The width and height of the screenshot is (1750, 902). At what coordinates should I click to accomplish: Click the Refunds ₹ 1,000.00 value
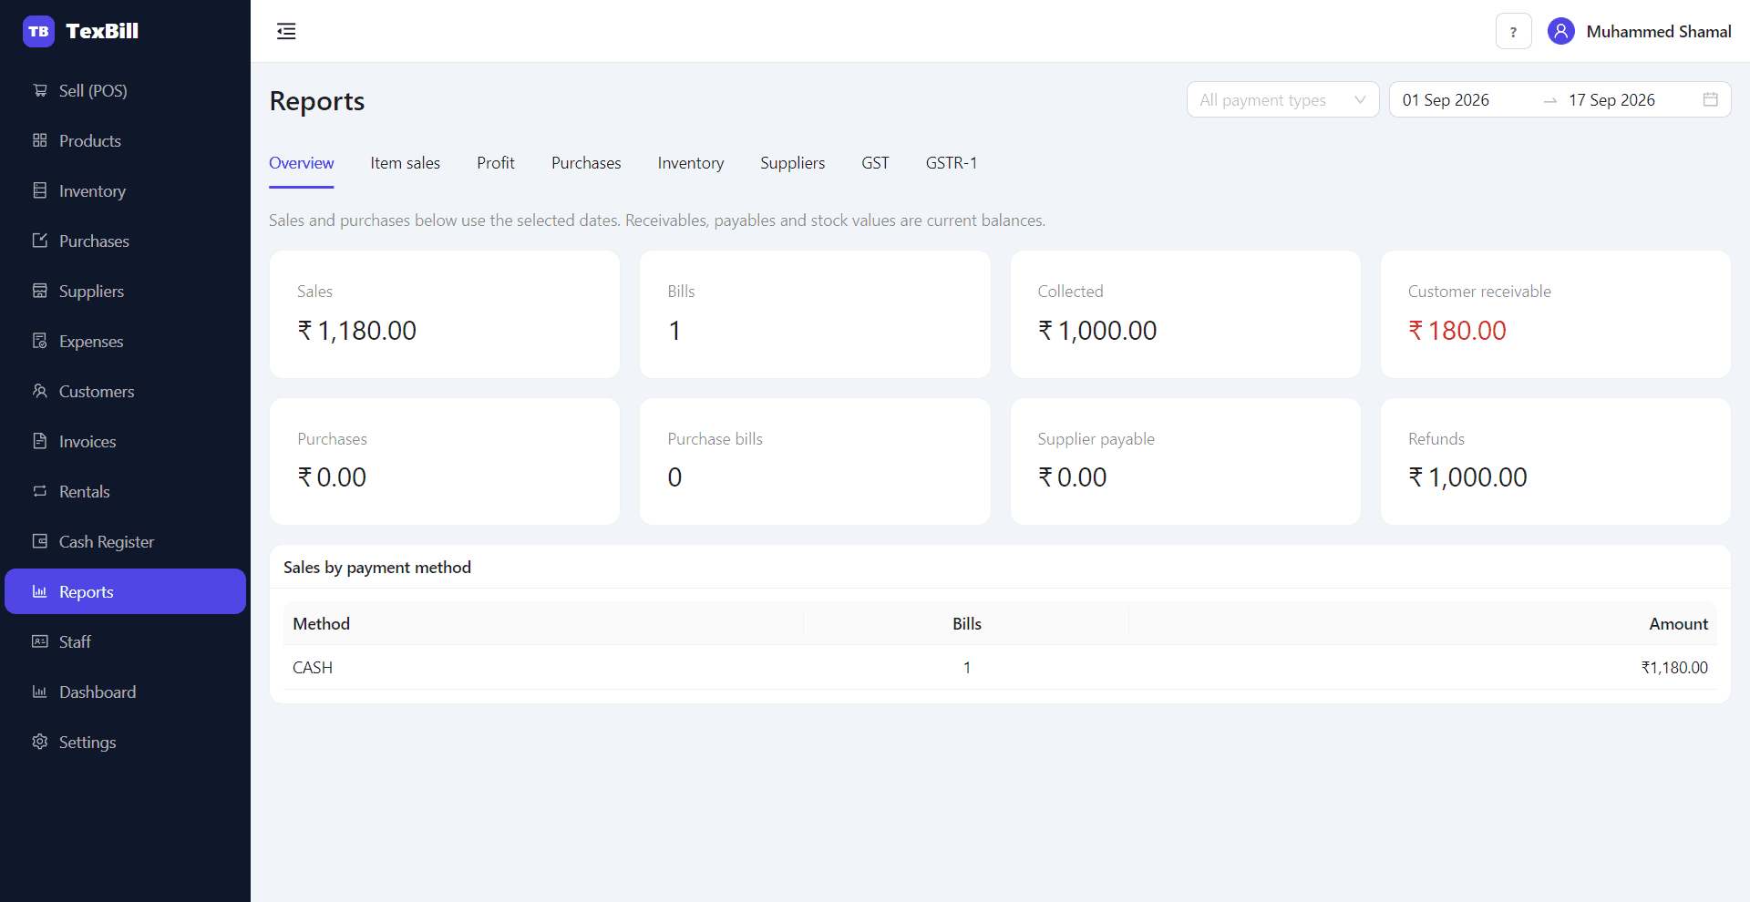tap(1467, 477)
